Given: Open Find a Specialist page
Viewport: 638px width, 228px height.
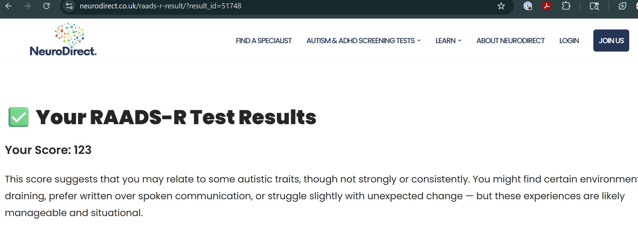Looking at the screenshot, I should pyautogui.click(x=263, y=41).
